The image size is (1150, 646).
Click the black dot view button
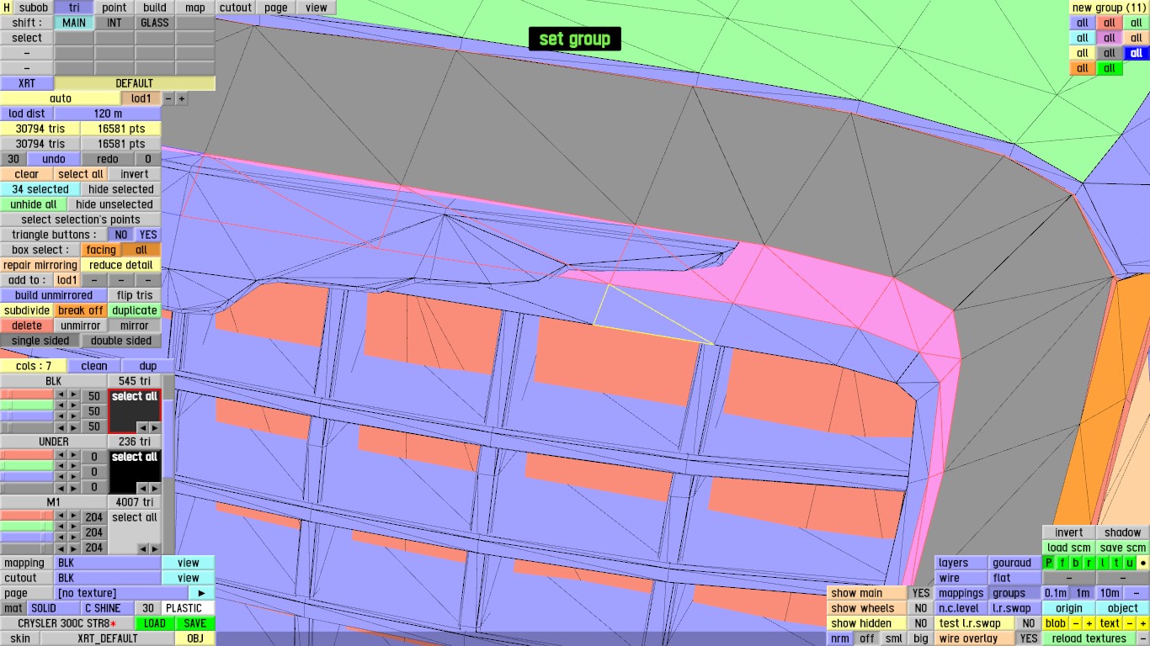coord(1143,563)
